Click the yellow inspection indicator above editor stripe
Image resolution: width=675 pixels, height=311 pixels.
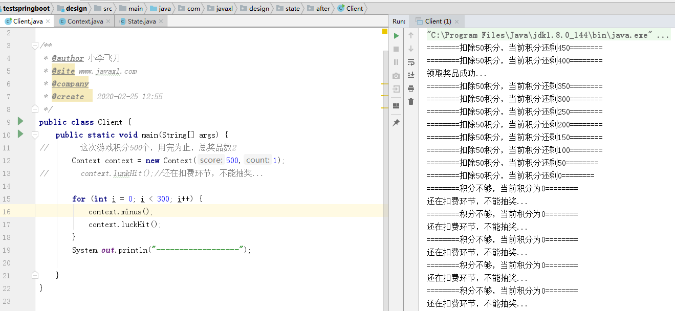pyautogui.click(x=385, y=31)
